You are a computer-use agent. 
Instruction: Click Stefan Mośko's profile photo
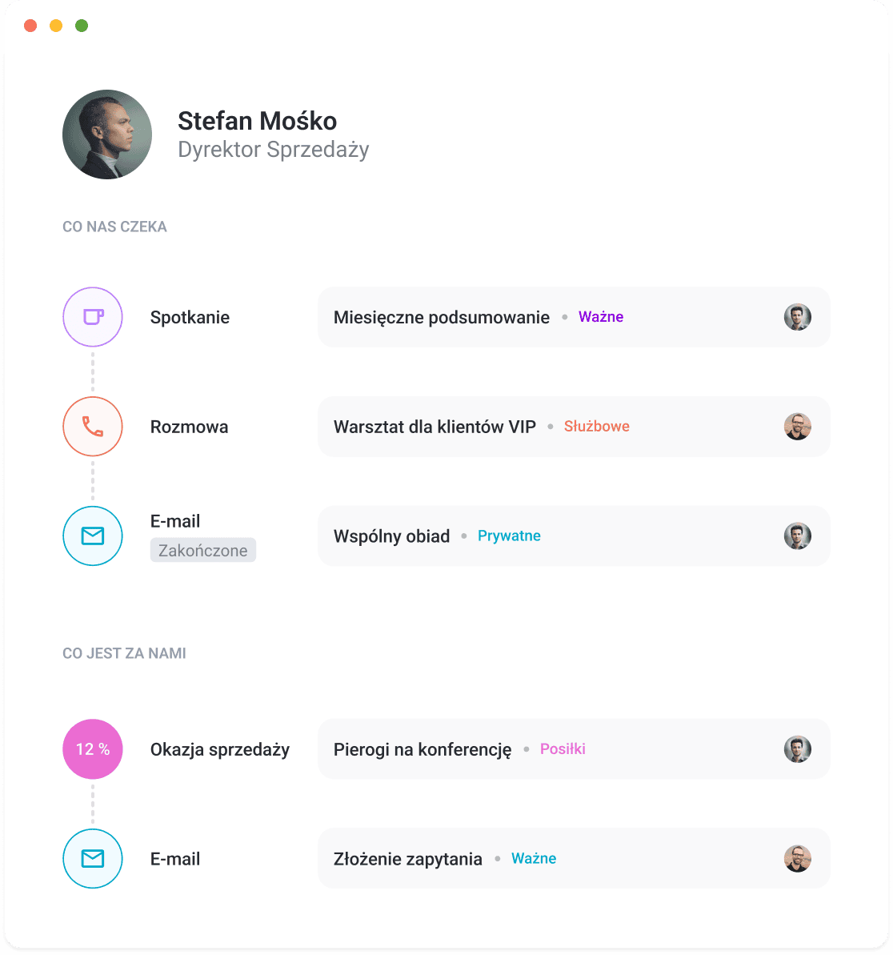tap(106, 134)
